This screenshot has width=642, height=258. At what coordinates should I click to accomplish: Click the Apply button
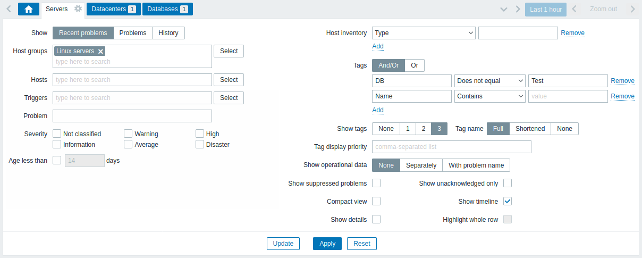(x=327, y=244)
